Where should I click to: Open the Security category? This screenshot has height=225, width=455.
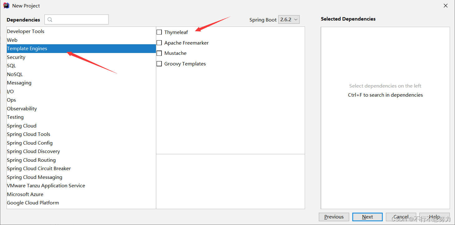coord(81,57)
